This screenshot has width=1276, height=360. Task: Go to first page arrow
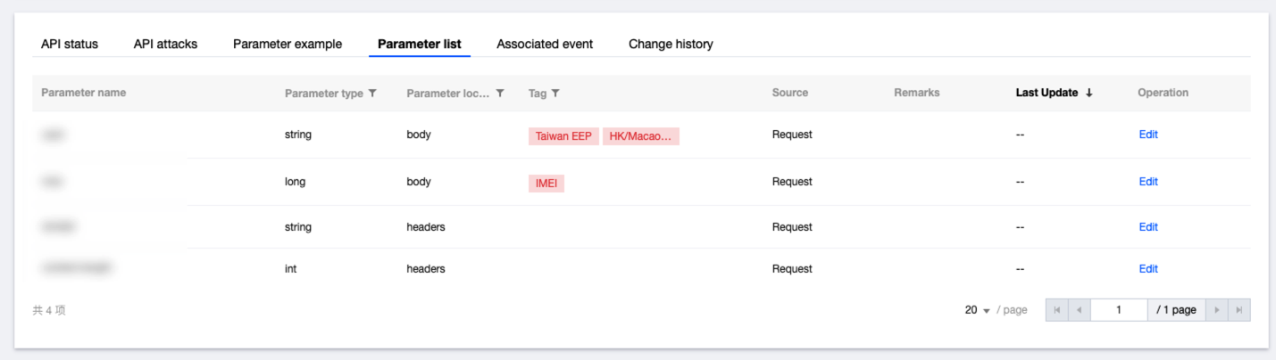click(1057, 310)
